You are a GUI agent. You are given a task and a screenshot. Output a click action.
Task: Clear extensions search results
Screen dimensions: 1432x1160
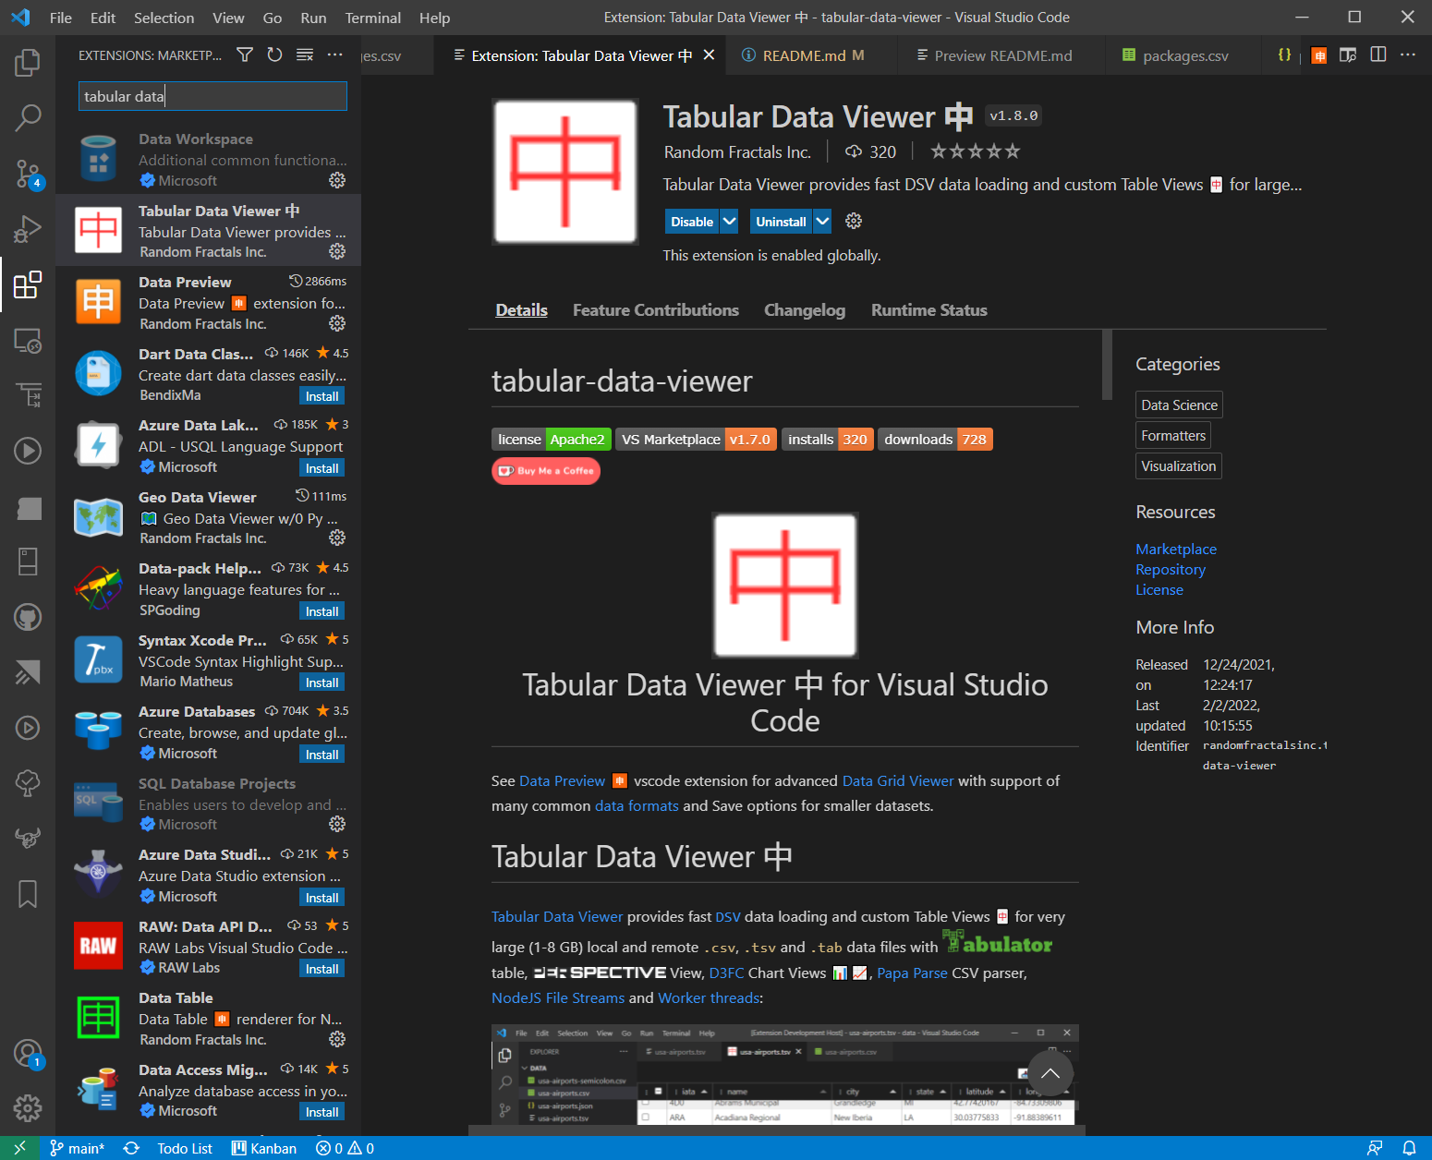(305, 55)
